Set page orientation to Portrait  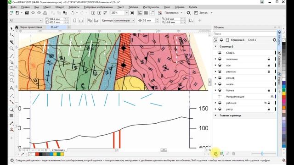(75, 20)
